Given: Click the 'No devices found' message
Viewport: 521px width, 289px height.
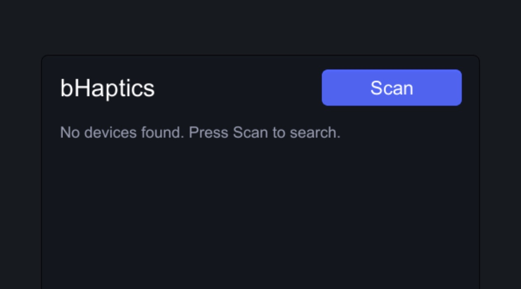Looking at the screenshot, I should pos(200,133).
